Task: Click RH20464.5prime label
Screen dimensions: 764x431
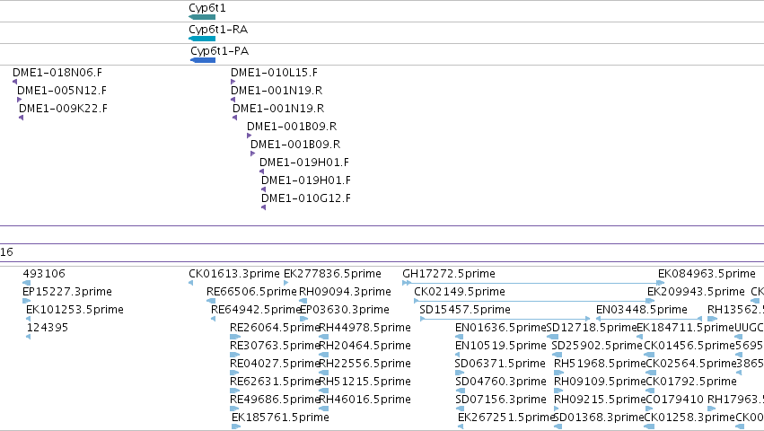Action: pyautogui.click(x=365, y=347)
